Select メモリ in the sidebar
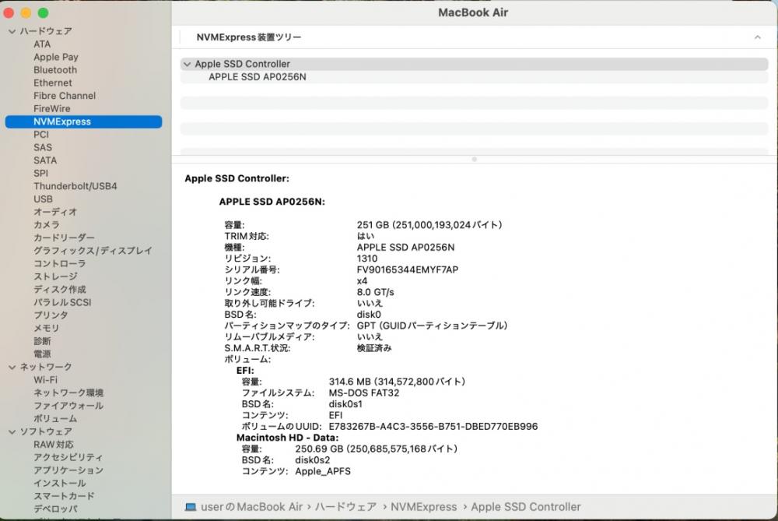The width and height of the screenshot is (778, 521). point(46,329)
